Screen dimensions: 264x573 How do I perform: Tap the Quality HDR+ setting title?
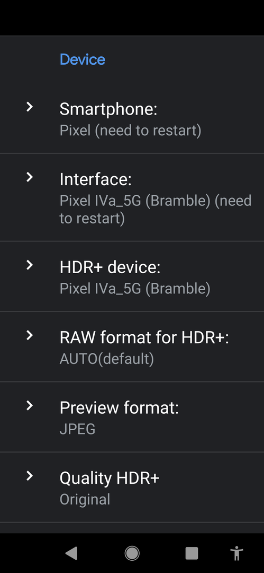(x=110, y=478)
